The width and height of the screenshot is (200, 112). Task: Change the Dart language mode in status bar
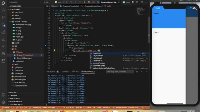(99, 108)
